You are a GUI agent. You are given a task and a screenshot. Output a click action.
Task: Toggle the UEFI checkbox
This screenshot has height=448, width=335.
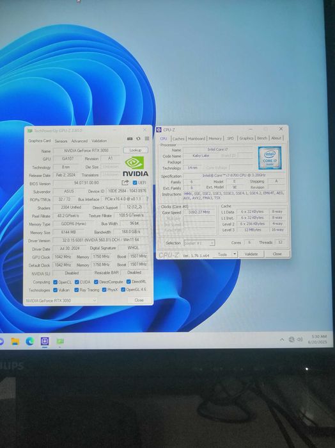(135, 183)
